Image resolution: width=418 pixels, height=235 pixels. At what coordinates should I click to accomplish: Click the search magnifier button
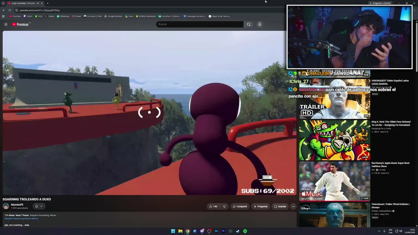tap(249, 24)
